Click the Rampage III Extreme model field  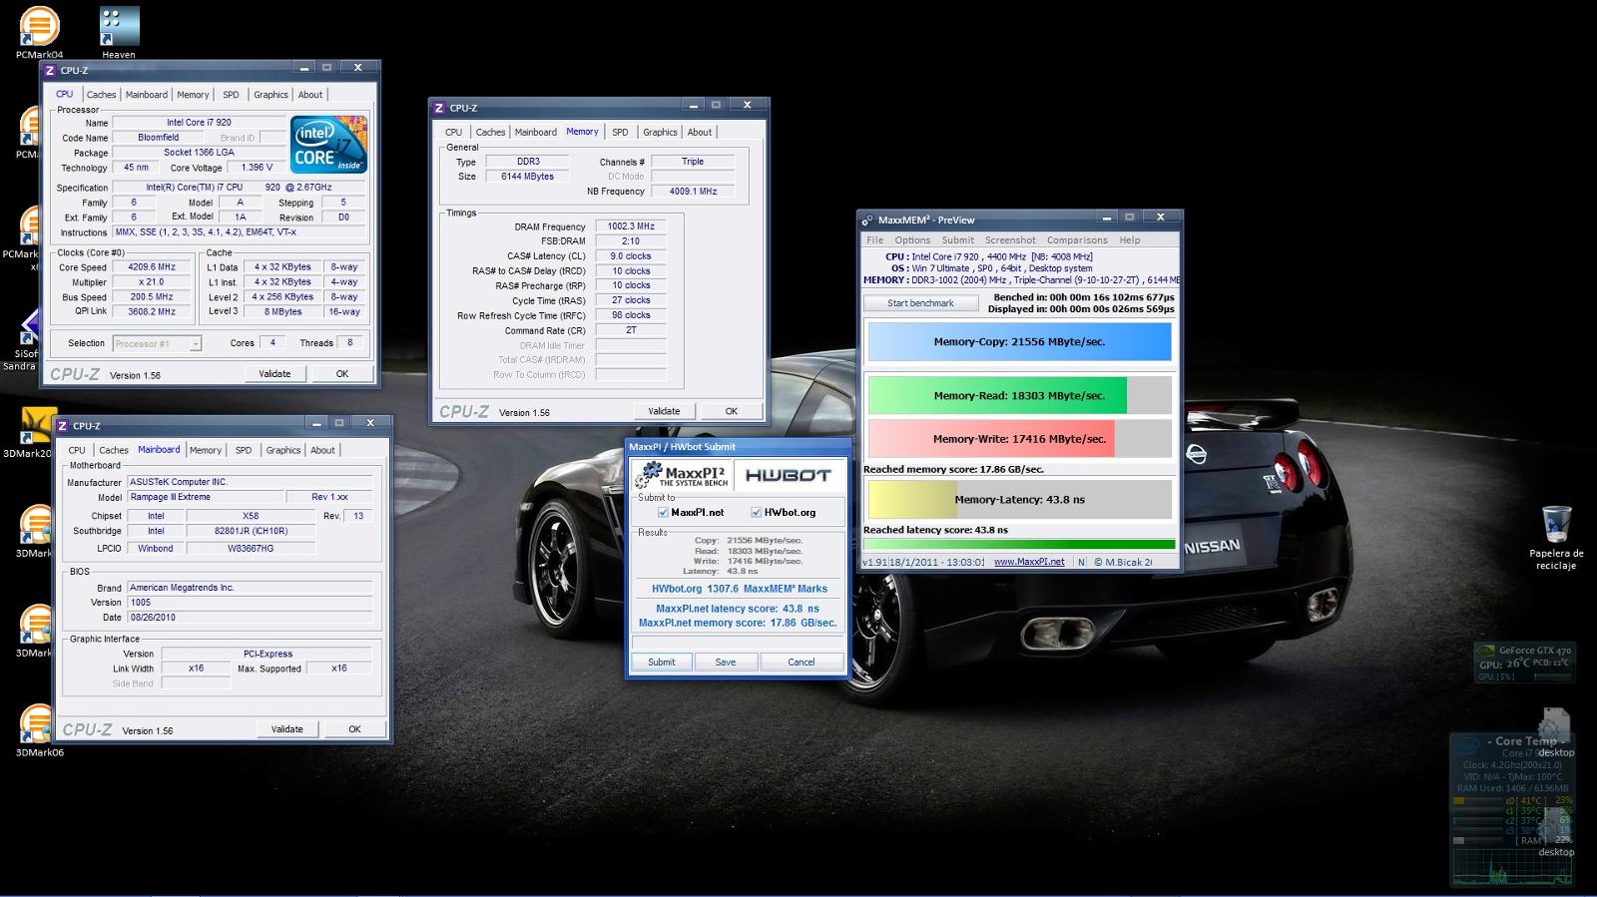pos(204,497)
